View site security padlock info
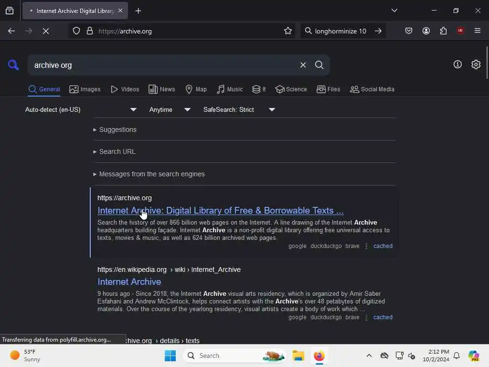The height and width of the screenshot is (367, 489). tap(90, 31)
